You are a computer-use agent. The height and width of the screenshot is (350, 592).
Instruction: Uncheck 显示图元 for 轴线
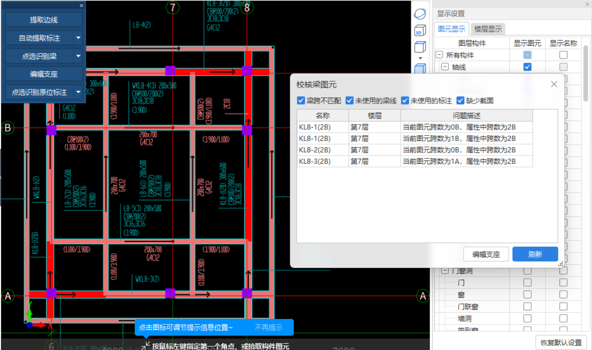pos(527,67)
